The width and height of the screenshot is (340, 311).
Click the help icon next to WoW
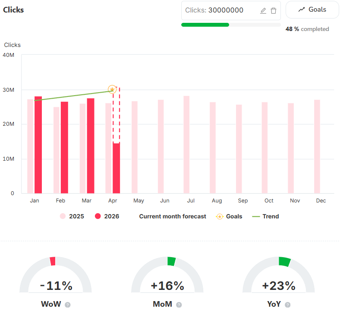67,305
